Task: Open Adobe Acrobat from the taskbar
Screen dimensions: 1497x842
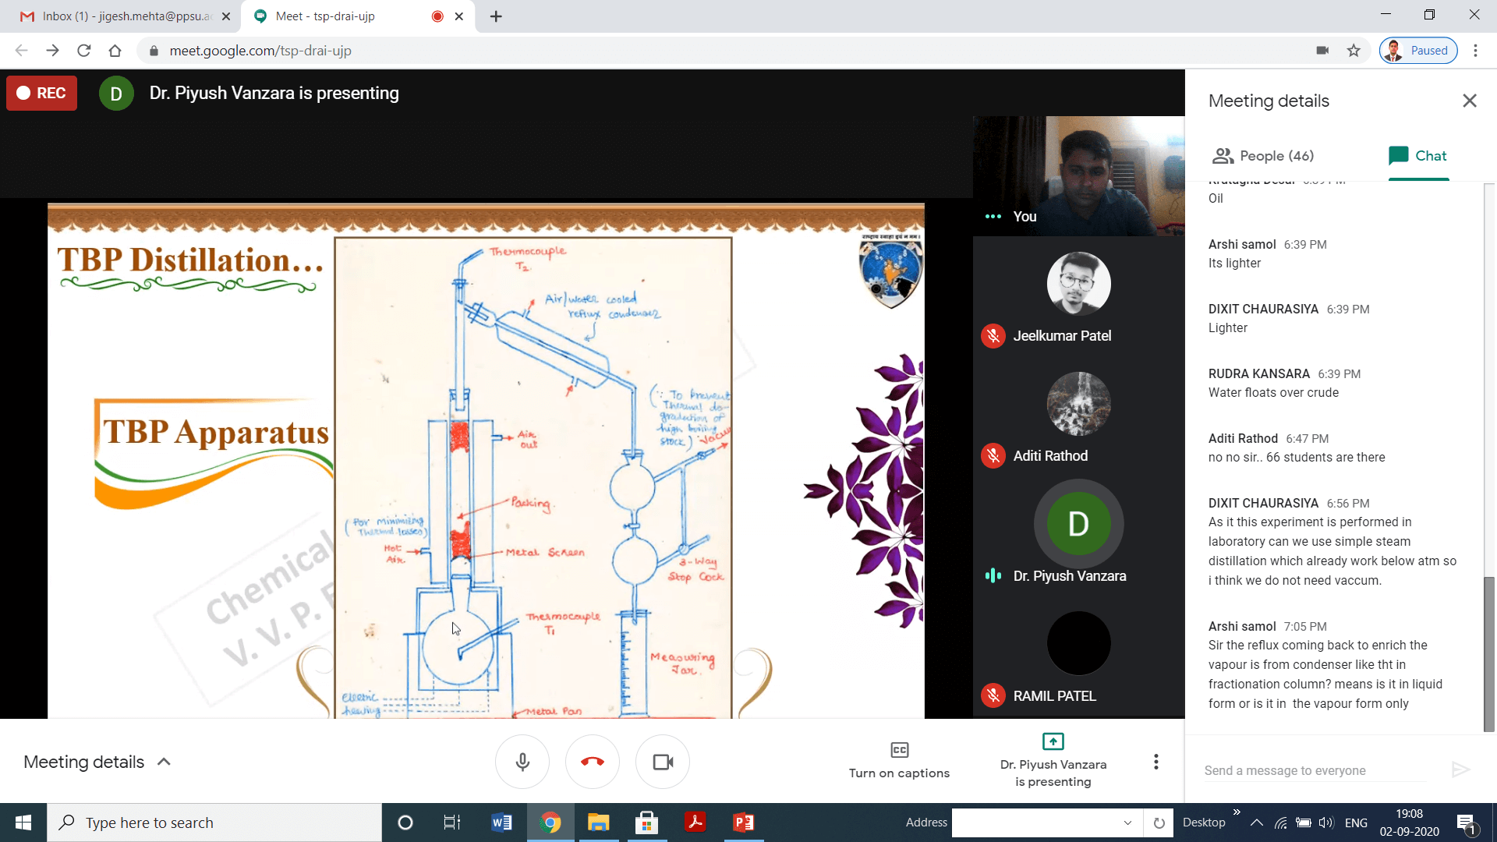Action: tap(695, 823)
